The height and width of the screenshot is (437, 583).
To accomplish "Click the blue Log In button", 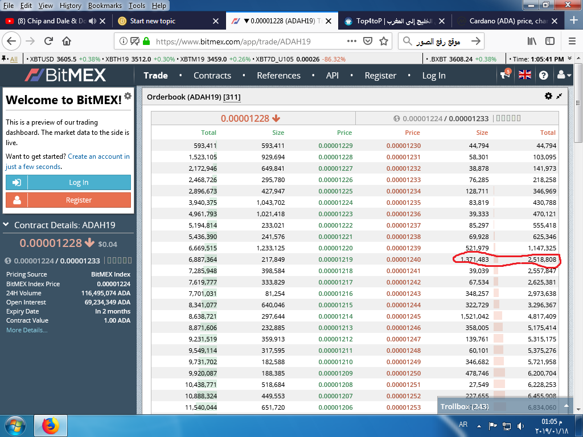I will coord(68,183).
